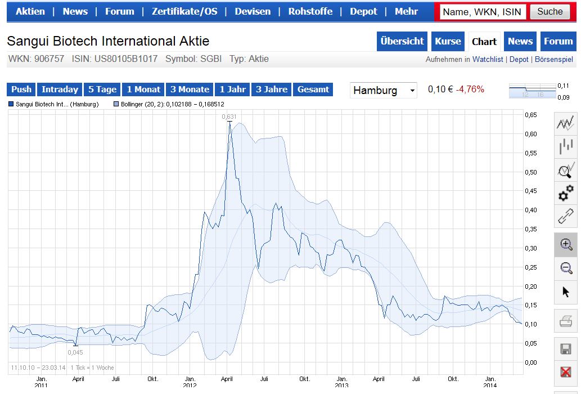The image size is (581, 394).
Task: Select the Intraday timeframe
Action: (60, 89)
